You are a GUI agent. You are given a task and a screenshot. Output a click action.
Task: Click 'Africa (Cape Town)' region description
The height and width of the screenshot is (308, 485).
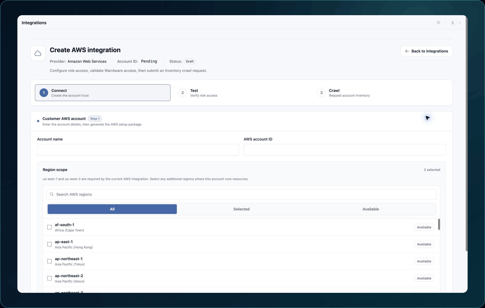69,230
